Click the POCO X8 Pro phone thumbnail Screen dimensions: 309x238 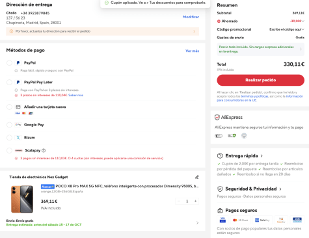tap(22, 199)
